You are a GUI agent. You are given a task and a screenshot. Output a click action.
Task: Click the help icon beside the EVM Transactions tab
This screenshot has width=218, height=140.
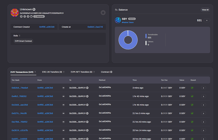pos(35,72)
